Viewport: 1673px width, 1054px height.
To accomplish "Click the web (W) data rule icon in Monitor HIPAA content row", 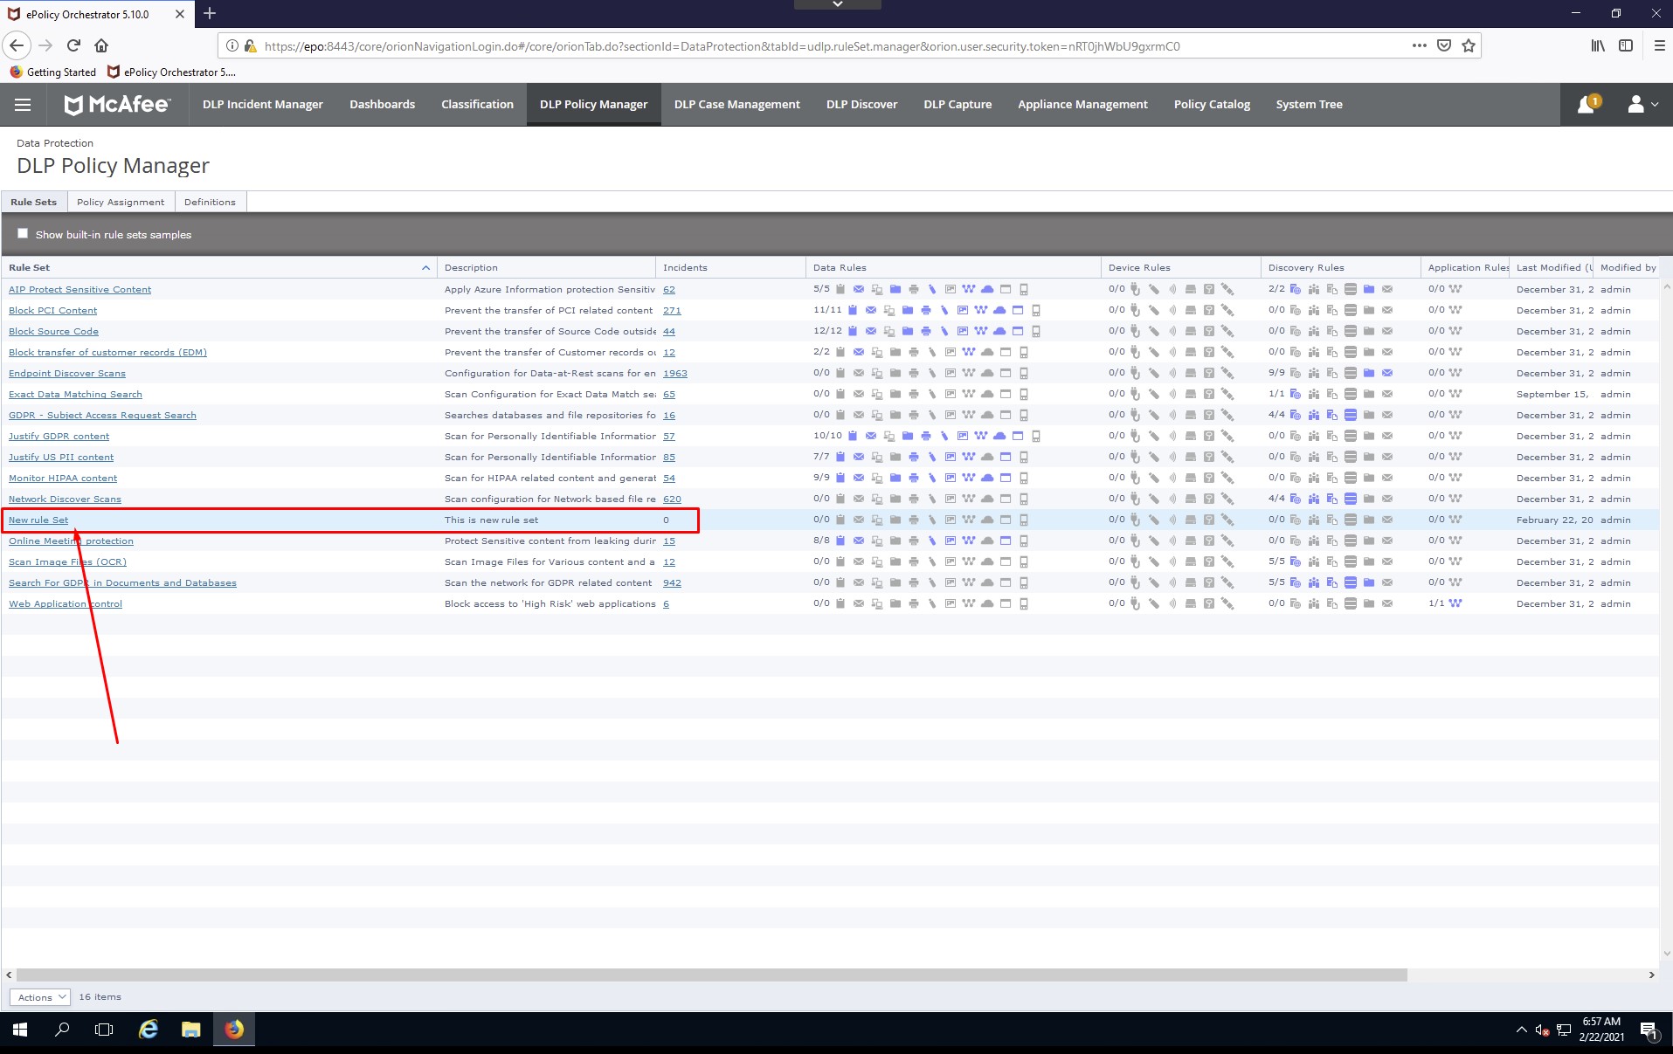I will pos(969,478).
